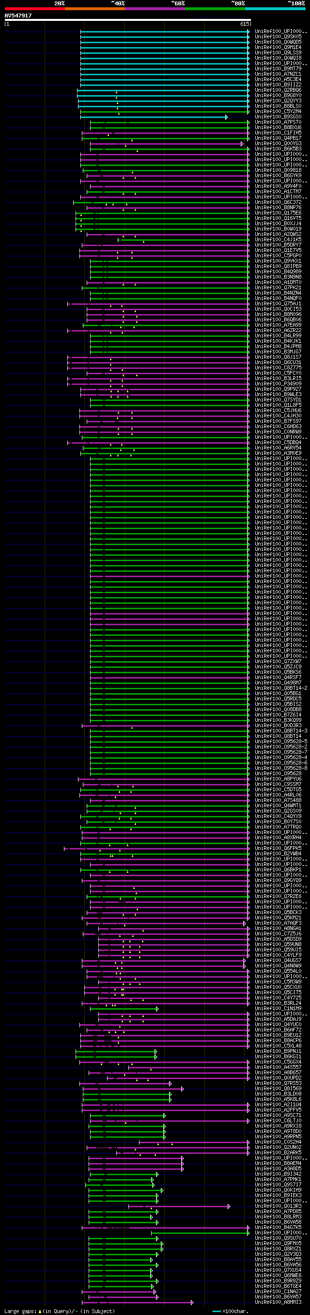This screenshot has height=1315, width=310.
Task: Open hit UniRef100_Q6C372
Action: (278, 202)
